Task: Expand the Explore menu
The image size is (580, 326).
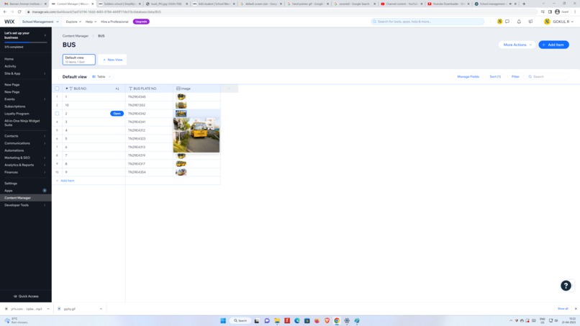Action: click(x=73, y=22)
